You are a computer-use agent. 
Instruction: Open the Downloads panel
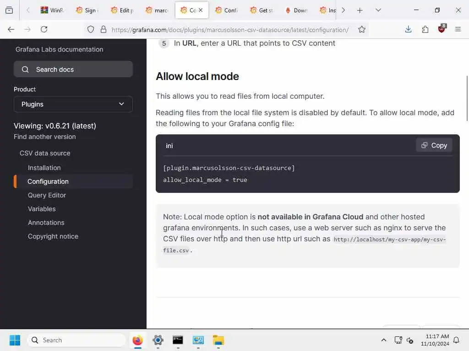408,29
